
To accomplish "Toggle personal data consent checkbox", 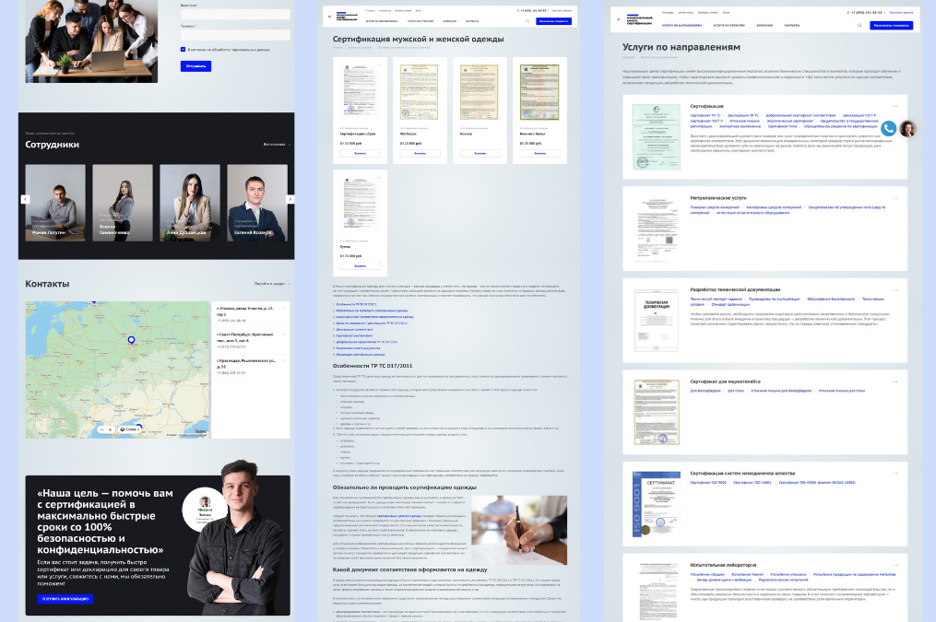I will 183,50.
